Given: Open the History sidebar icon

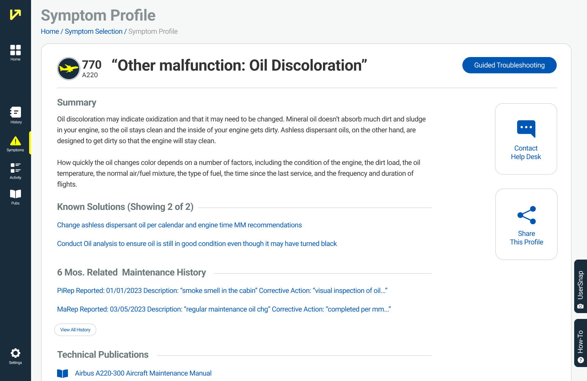Looking at the screenshot, I should (x=16, y=112).
